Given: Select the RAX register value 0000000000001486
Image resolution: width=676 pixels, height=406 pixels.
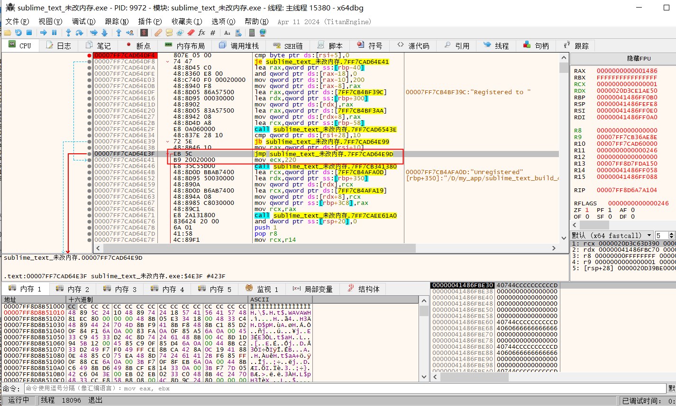Looking at the screenshot, I should (627, 71).
